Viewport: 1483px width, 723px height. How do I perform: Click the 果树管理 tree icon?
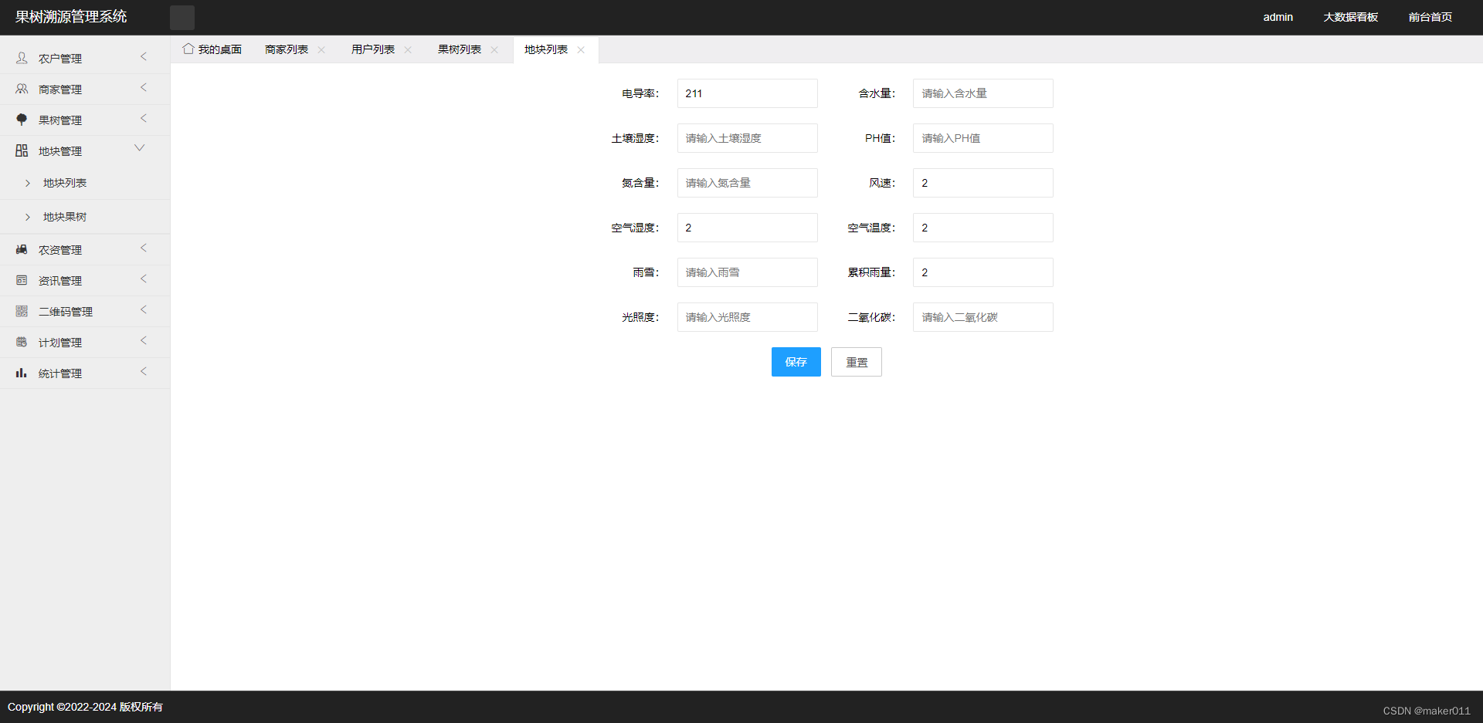click(22, 120)
